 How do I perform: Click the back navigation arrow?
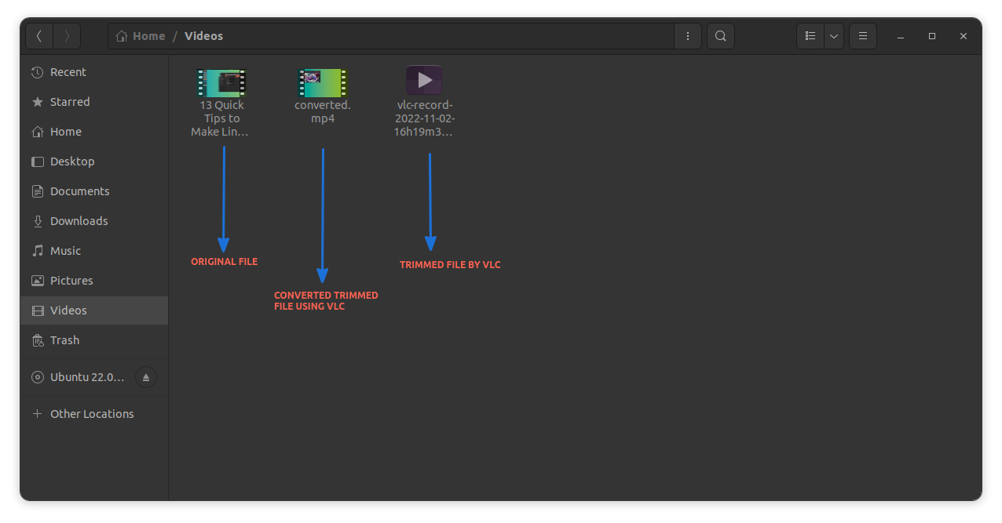(39, 36)
